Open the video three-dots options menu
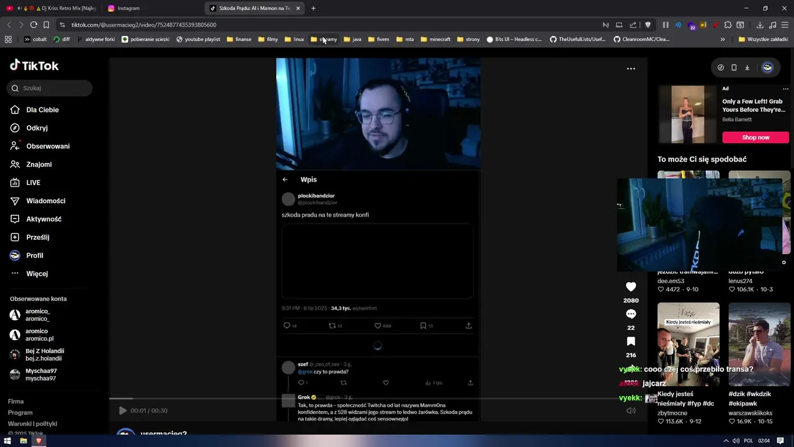The image size is (794, 447). tap(631, 69)
